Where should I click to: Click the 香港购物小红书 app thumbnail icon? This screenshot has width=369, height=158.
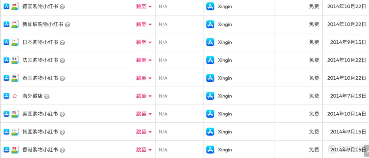pos(15,150)
